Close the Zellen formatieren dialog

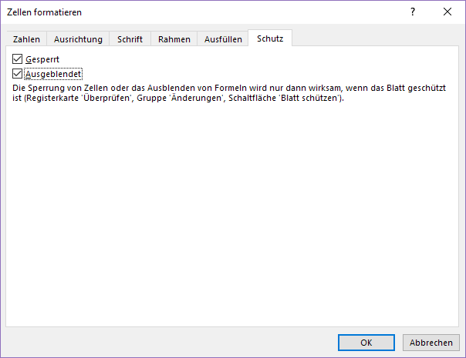tap(447, 12)
